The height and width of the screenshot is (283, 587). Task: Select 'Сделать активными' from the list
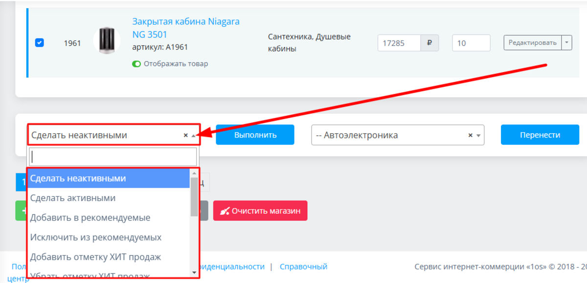(73, 198)
